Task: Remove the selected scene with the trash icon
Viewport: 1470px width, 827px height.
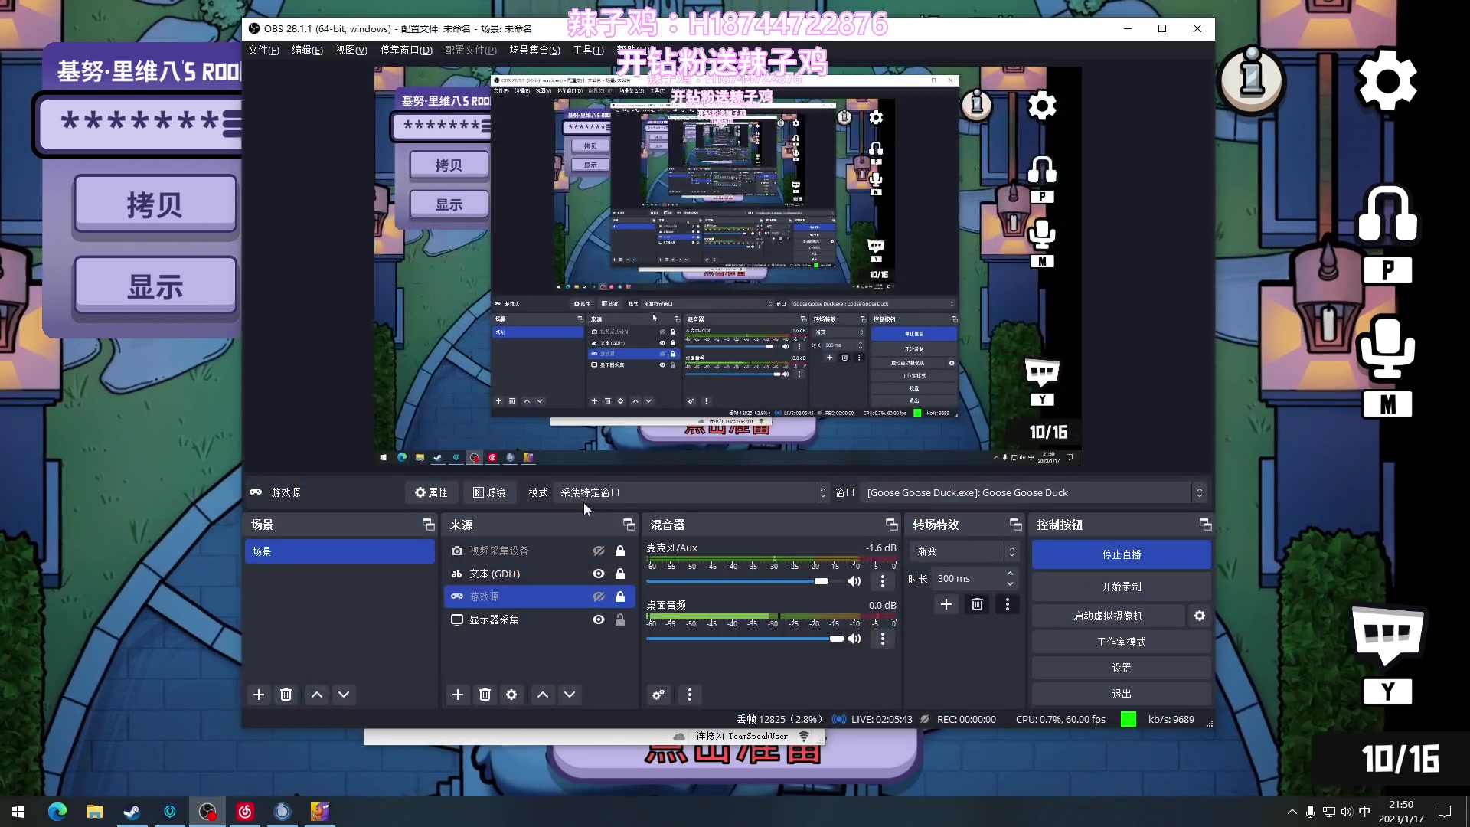Action: click(286, 695)
